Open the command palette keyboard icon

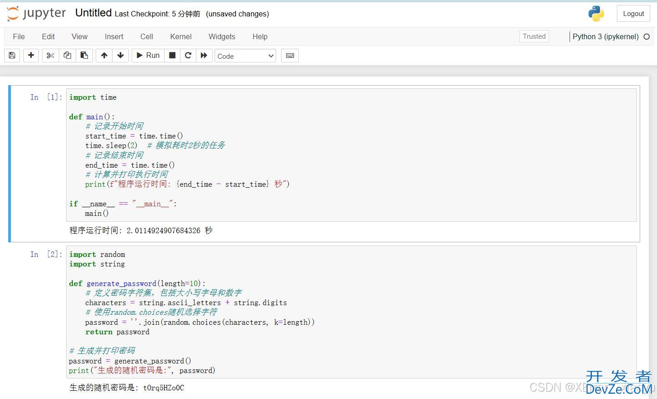[290, 56]
